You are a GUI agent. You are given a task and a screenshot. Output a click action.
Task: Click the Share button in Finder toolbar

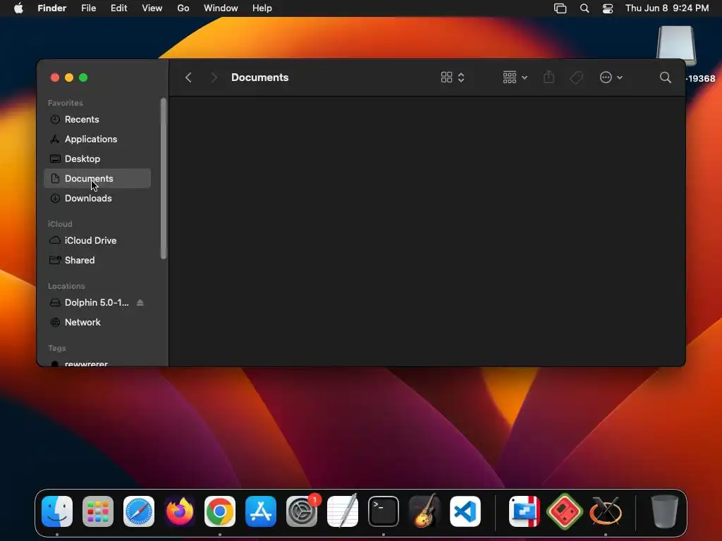[549, 77]
